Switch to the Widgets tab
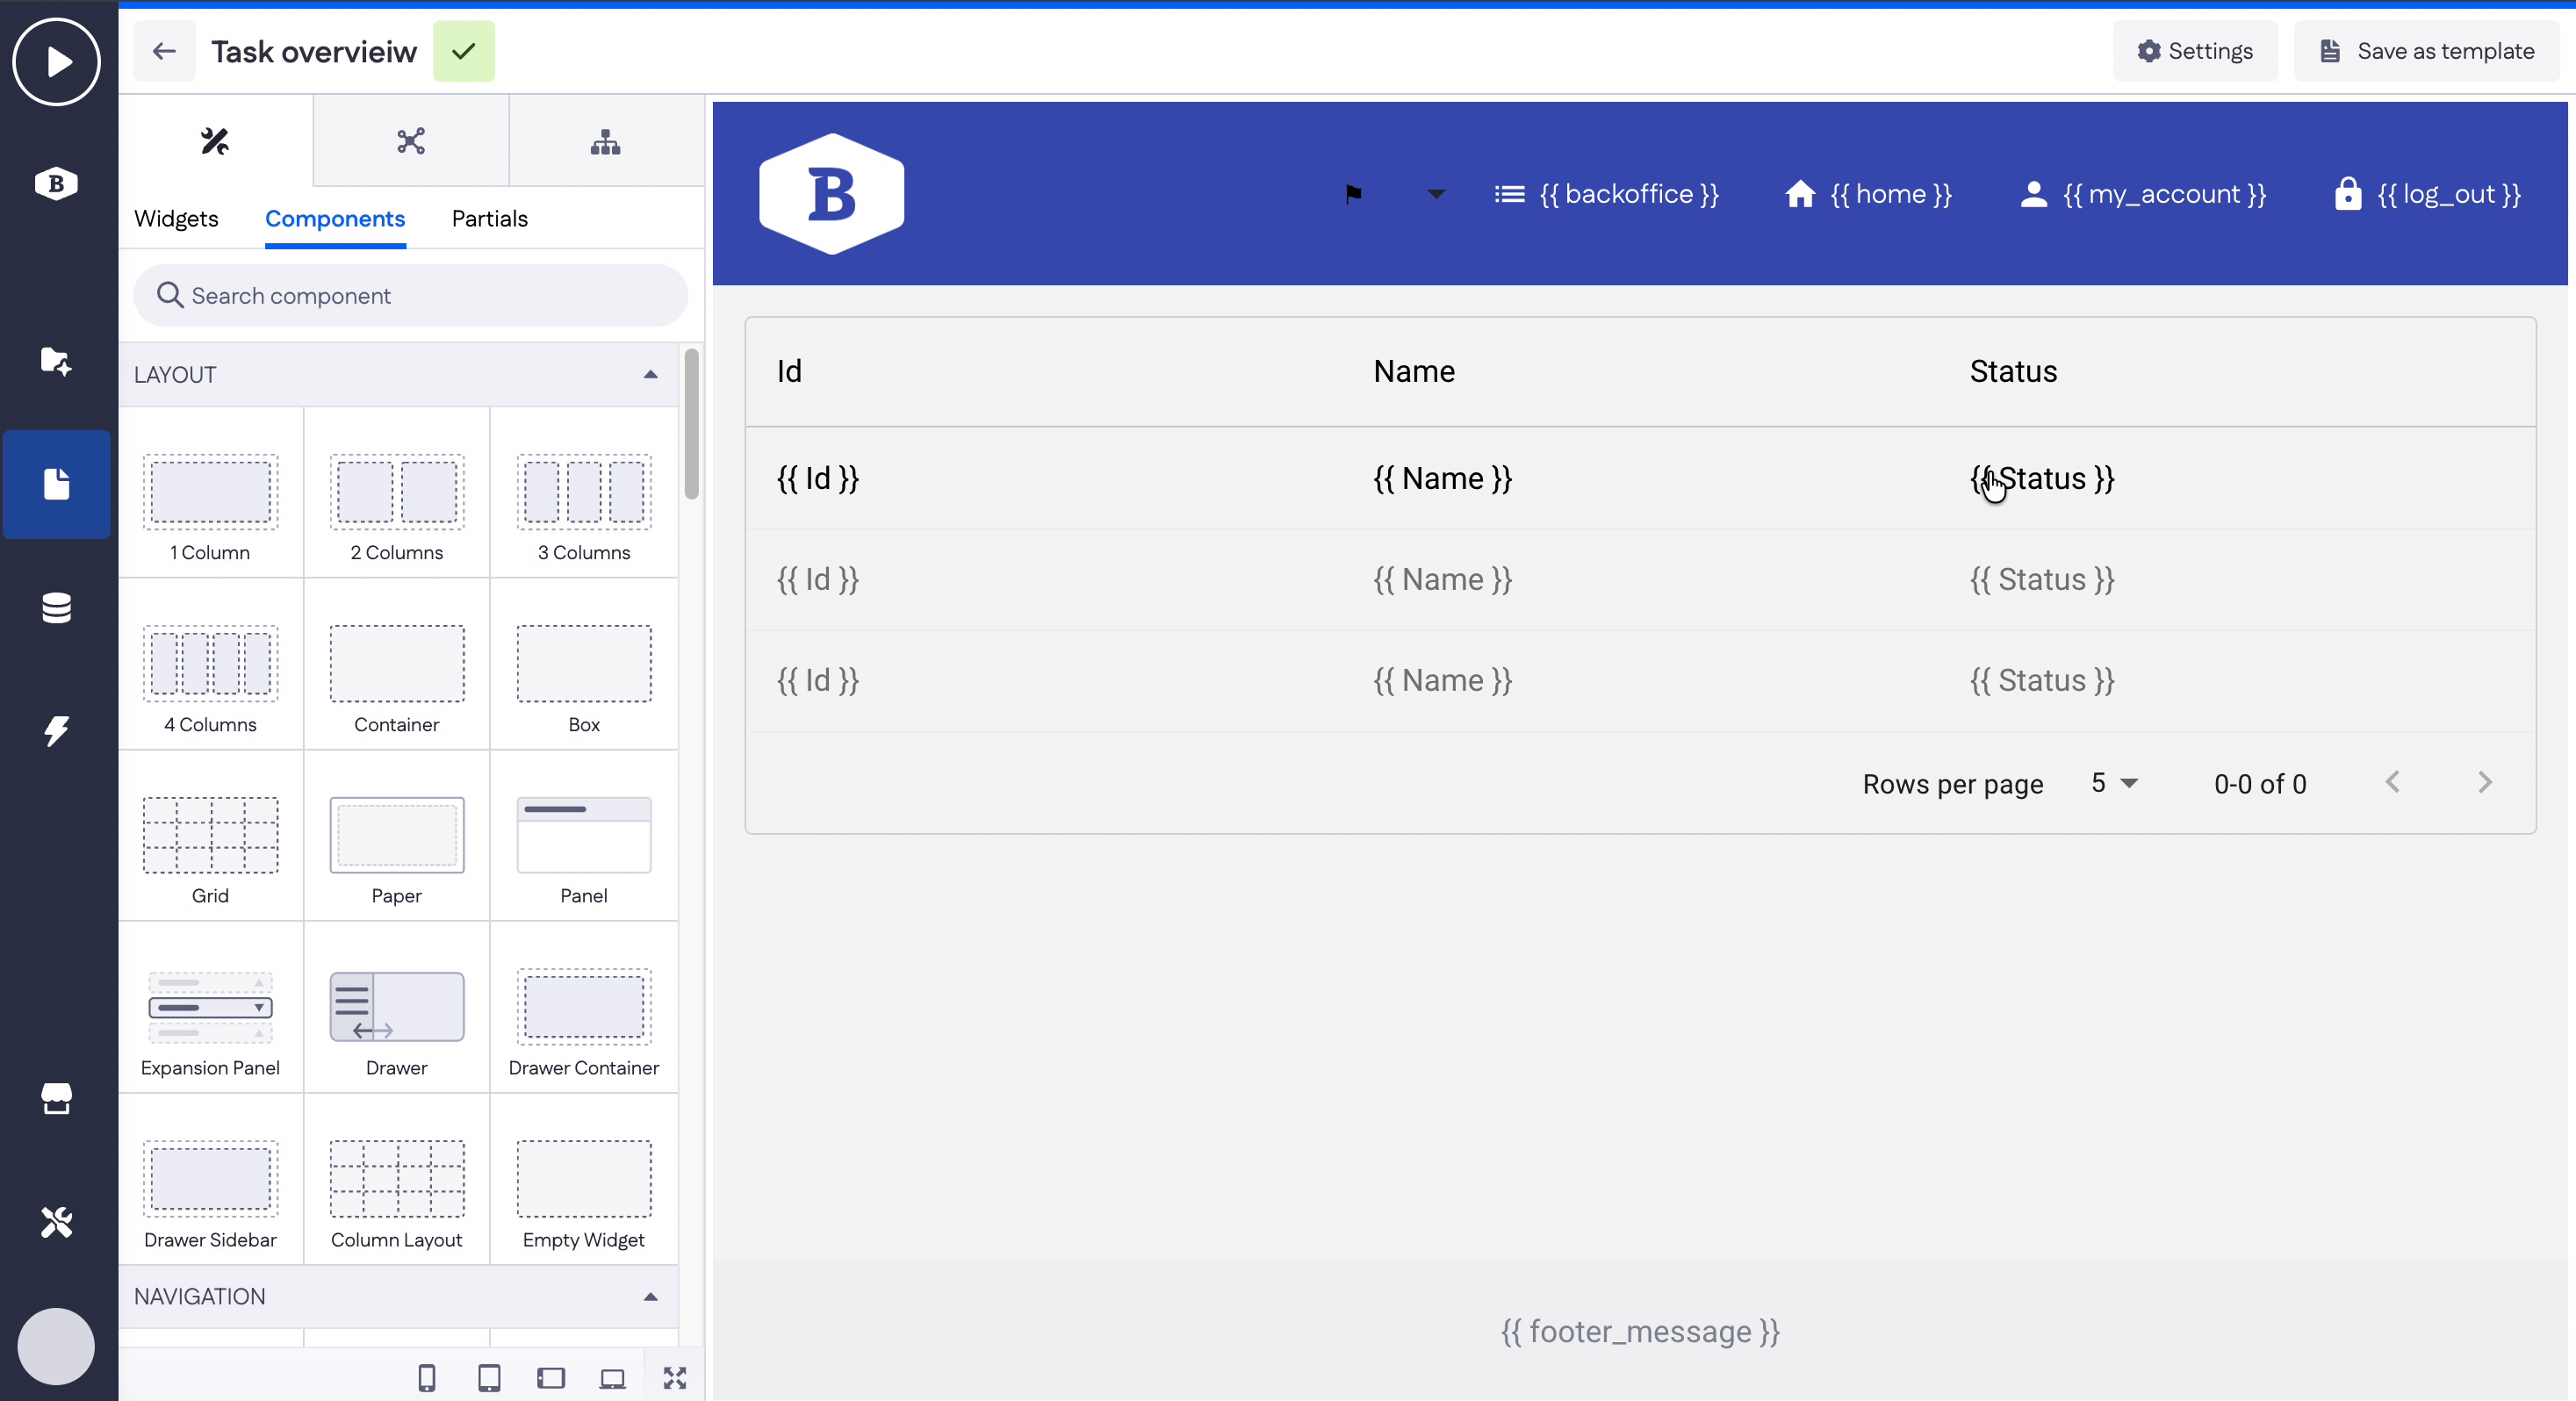Image resolution: width=2576 pixels, height=1401 pixels. coord(176,218)
